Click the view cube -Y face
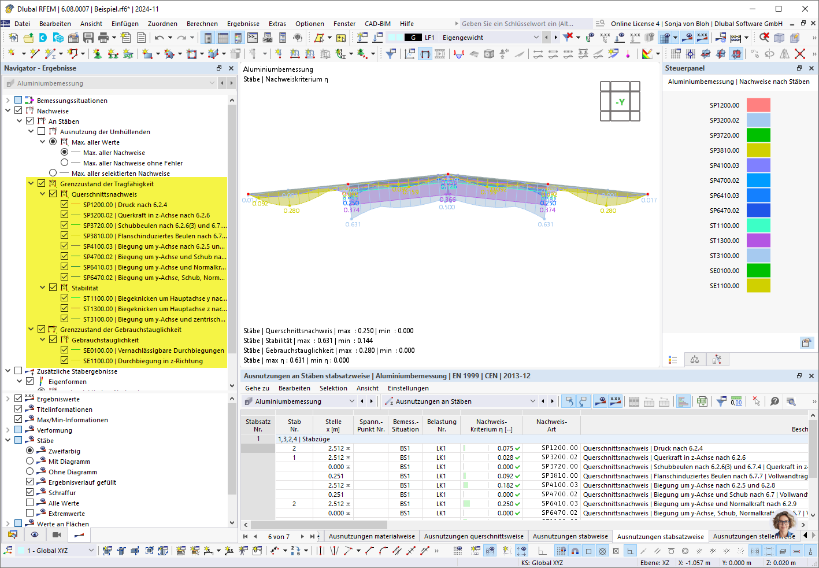The height and width of the screenshot is (568, 819). click(620, 102)
